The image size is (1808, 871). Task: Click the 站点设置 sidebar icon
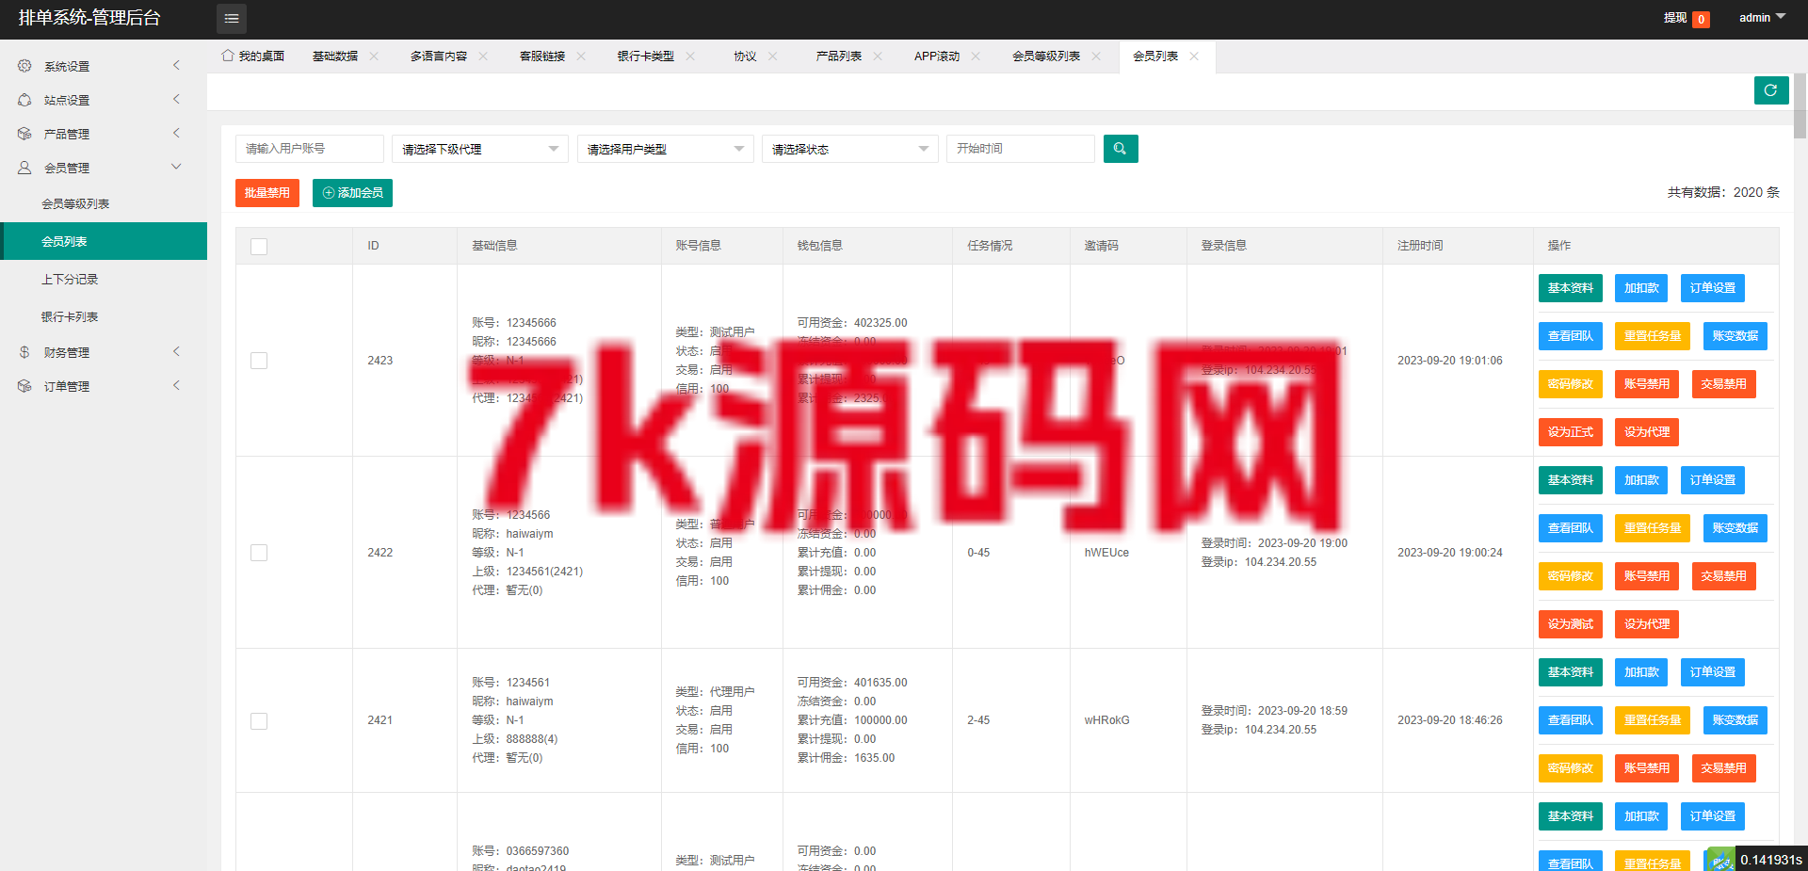[24, 100]
